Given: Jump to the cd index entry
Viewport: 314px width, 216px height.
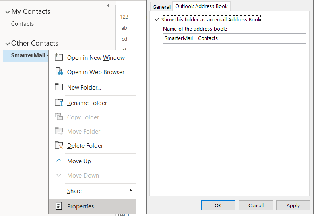Looking at the screenshot, I should pyautogui.click(x=124, y=39).
